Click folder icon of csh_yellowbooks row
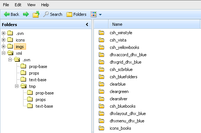201x133 pixels. pyautogui.click(x=101, y=47)
